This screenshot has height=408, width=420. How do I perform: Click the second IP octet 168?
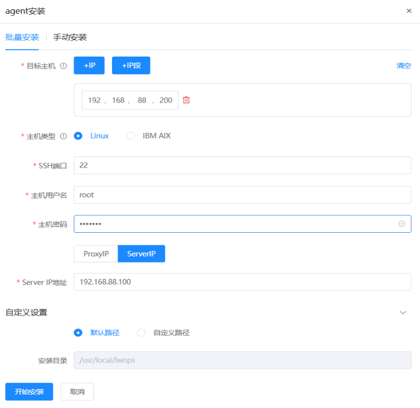118,100
